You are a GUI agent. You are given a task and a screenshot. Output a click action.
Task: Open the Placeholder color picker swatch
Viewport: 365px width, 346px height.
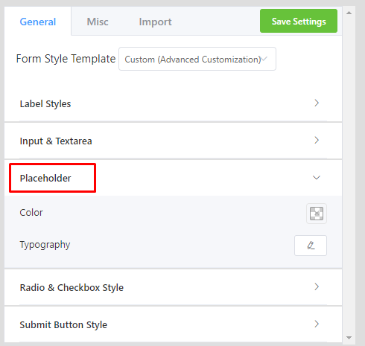(317, 214)
